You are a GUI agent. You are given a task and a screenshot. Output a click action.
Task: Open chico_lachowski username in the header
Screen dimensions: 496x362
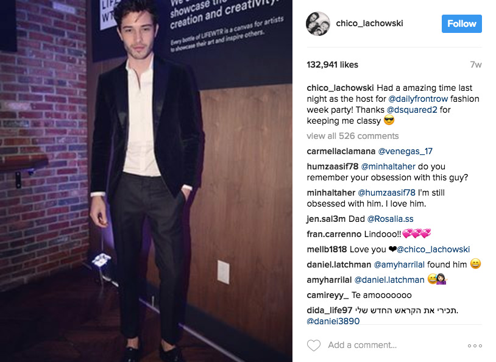pyautogui.click(x=369, y=23)
